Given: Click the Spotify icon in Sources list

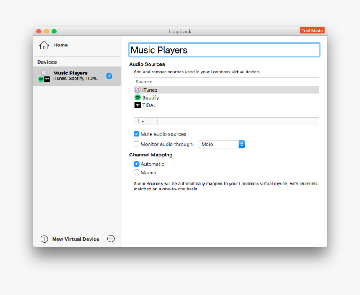Looking at the screenshot, I should 138,97.
